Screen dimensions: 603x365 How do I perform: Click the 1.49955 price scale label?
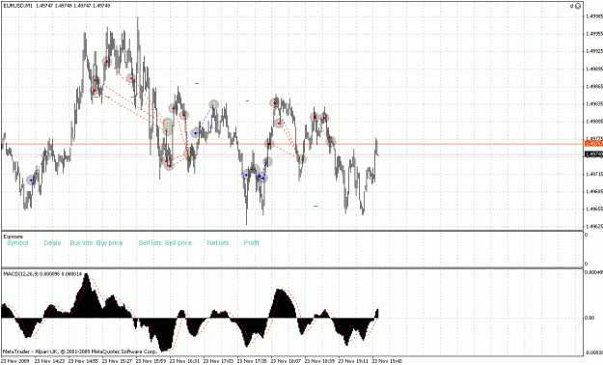pos(594,34)
